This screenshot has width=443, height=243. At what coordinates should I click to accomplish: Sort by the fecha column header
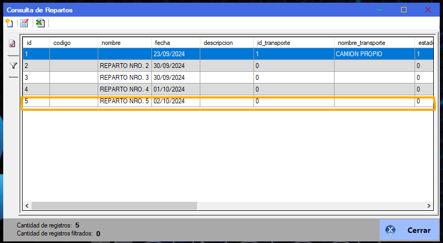pyautogui.click(x=176, y=43)
